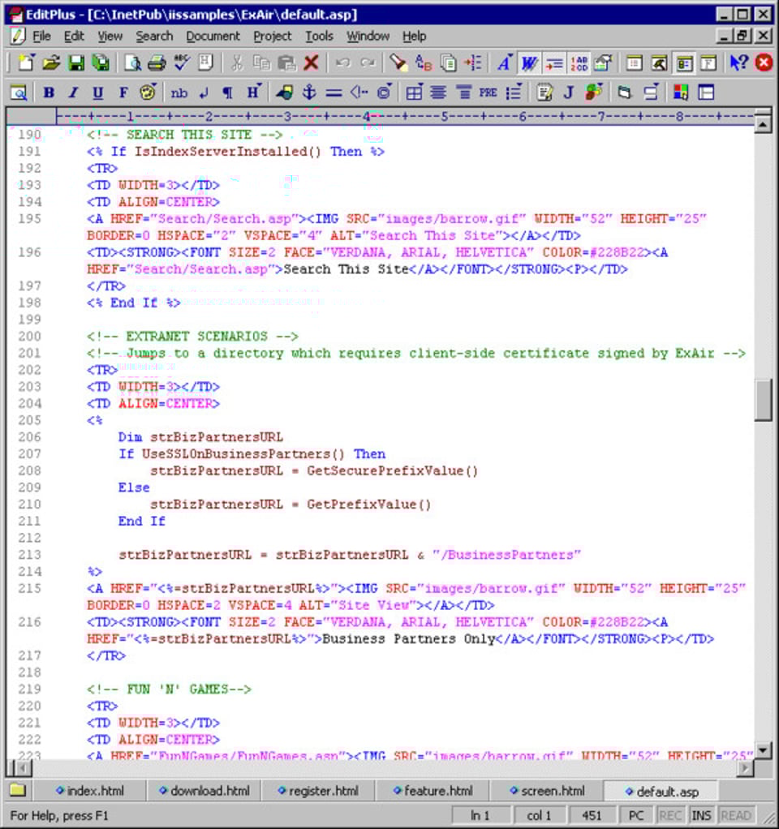The height and width of the screenshot is (829, 779).
Task: Open the font A dropdown in toolbar
Action: 504,63
